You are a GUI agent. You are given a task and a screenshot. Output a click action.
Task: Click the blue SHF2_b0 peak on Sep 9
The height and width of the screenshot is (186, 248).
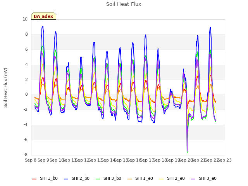click(43, 27)
